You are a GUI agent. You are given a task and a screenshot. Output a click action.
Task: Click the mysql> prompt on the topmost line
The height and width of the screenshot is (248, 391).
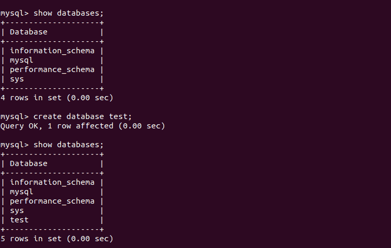point(15,13)
